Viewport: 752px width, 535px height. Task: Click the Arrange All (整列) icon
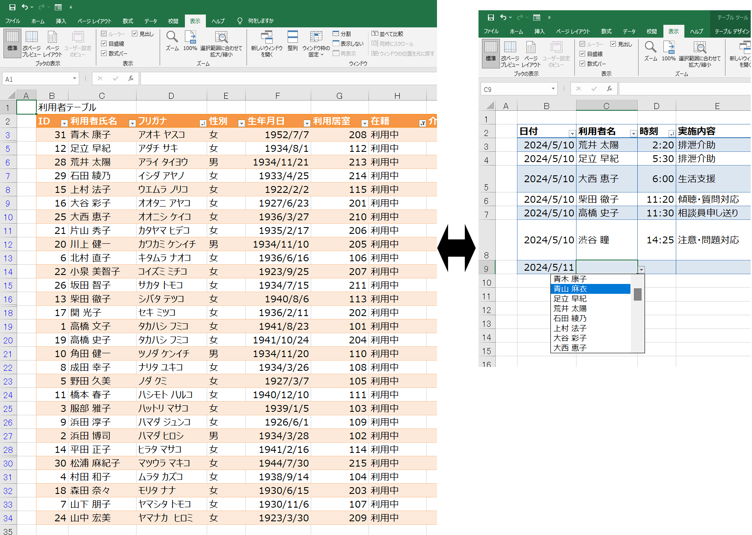(x=292, y=38)
